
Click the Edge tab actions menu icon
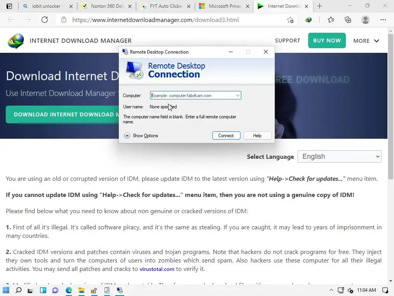[x=9, y=6]
